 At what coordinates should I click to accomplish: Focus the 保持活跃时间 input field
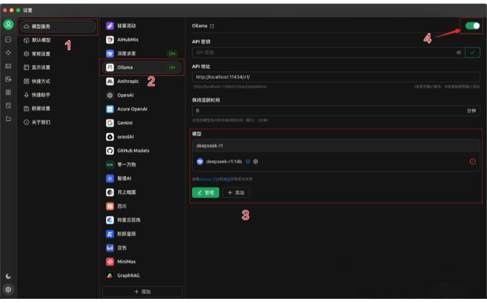click(x=336, y=111)
